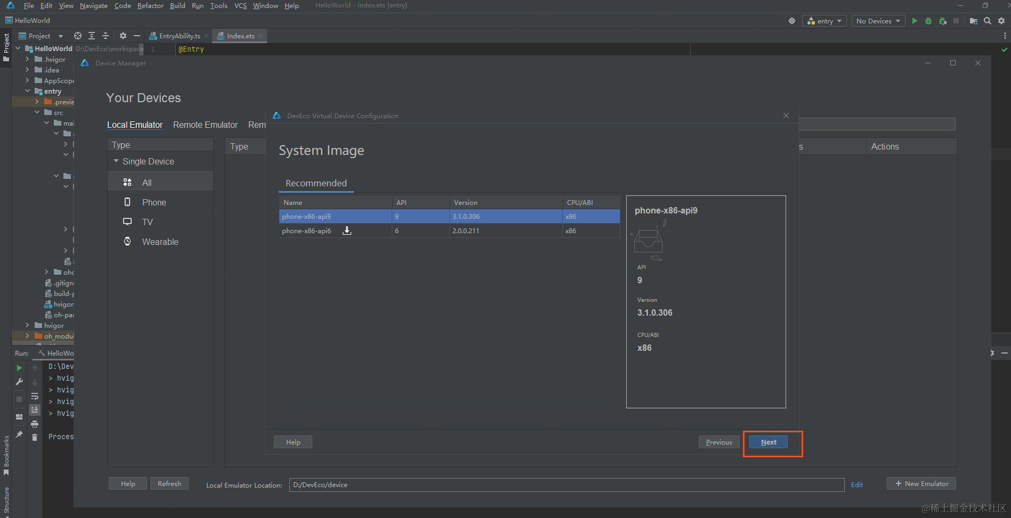This screenshot has height=518, width=1011.
Task: Collapse the HelloWorld project root
Action: [18, 48]
